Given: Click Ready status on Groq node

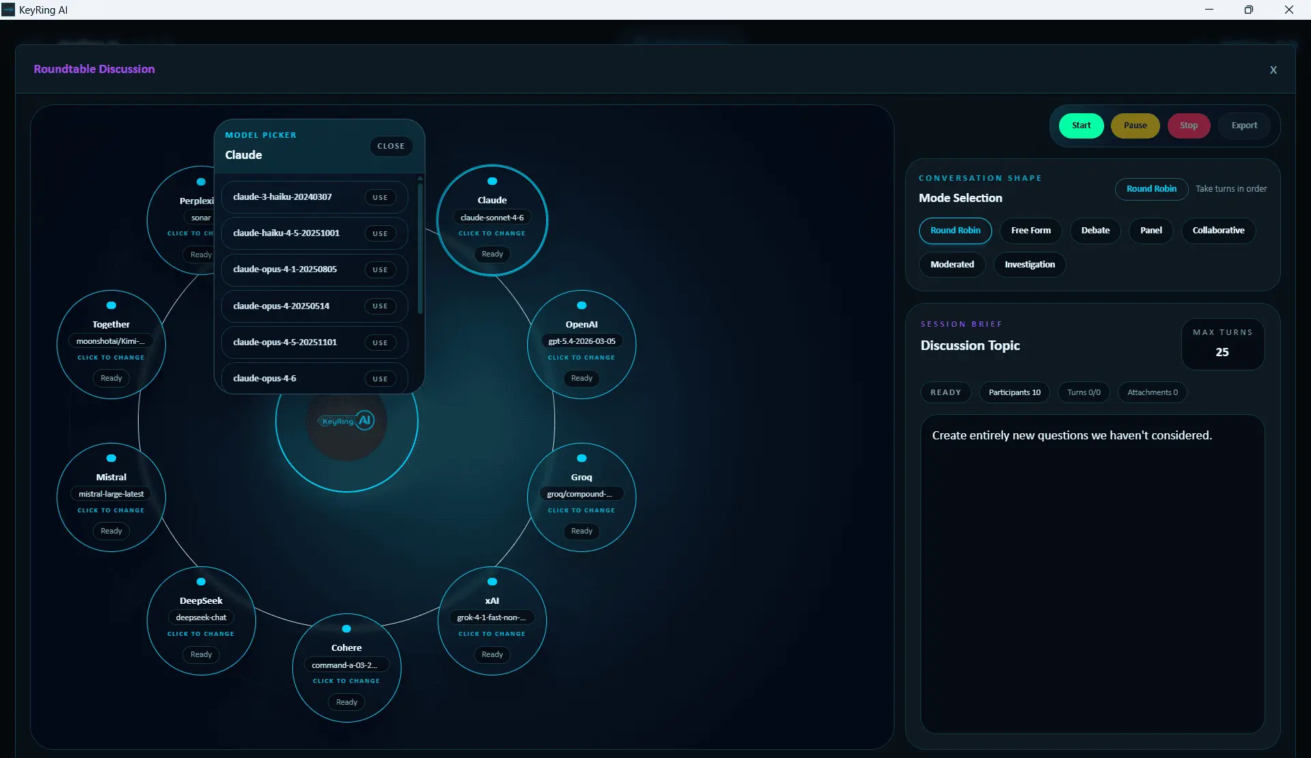Looking at the screenshot, I should pos(582,531).
